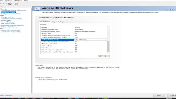Click the settings list scroll up arrow
This screenshot has width=176, height=99.
coord(108,27)
